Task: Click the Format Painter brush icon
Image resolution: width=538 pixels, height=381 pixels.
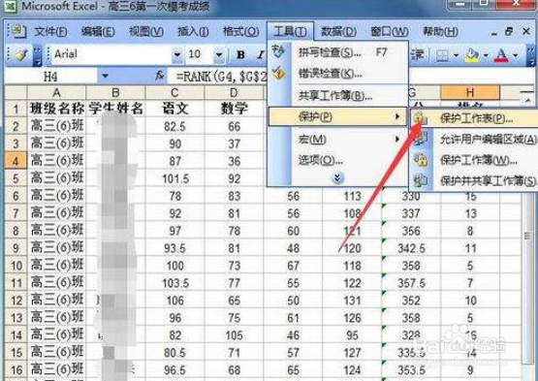Action: [x=21, y=54]
